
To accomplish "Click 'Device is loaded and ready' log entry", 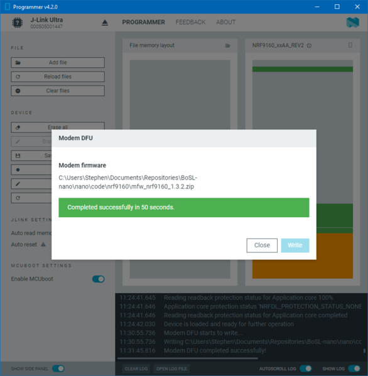I will (x=229, y=324).
